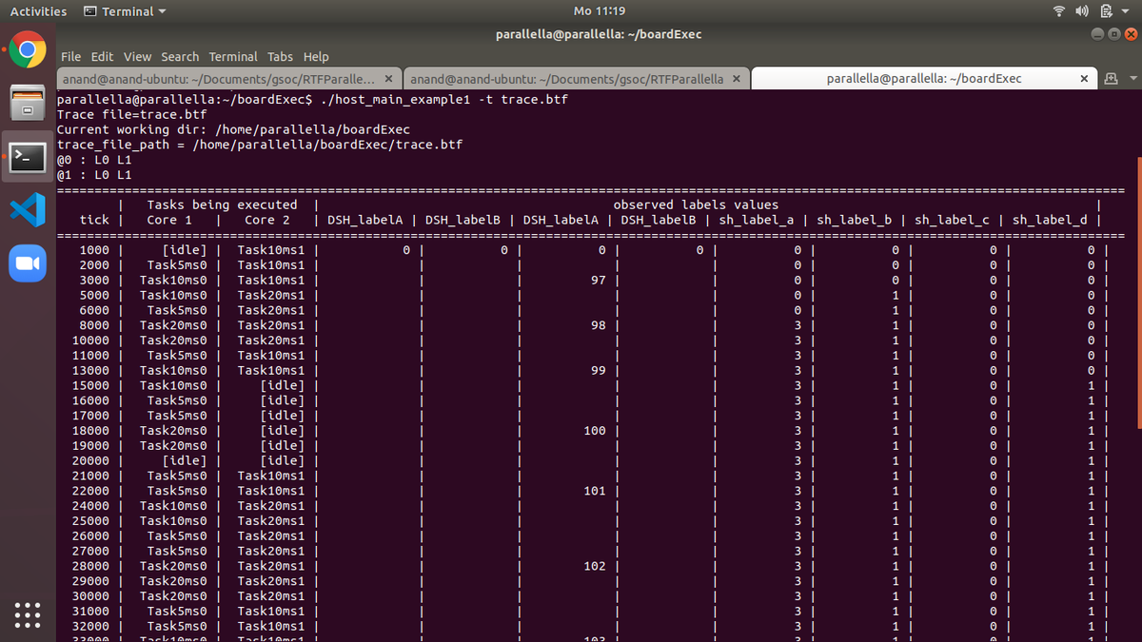Open the Files manager dock icon
The height and width of the screenshot is (642, 1142).
(x=28, y=104)
